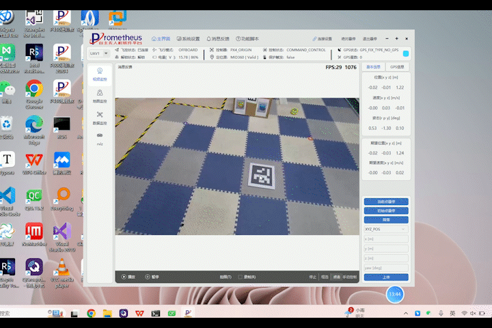
Task: Open the 功能脚本 function scripts tab
Action: click(247, 38)
